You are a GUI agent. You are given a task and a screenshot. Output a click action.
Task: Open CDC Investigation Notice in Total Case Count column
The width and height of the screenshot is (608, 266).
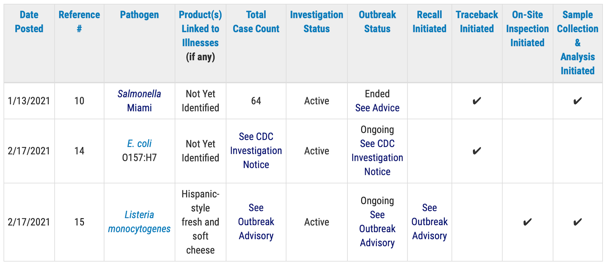[256, 151]
